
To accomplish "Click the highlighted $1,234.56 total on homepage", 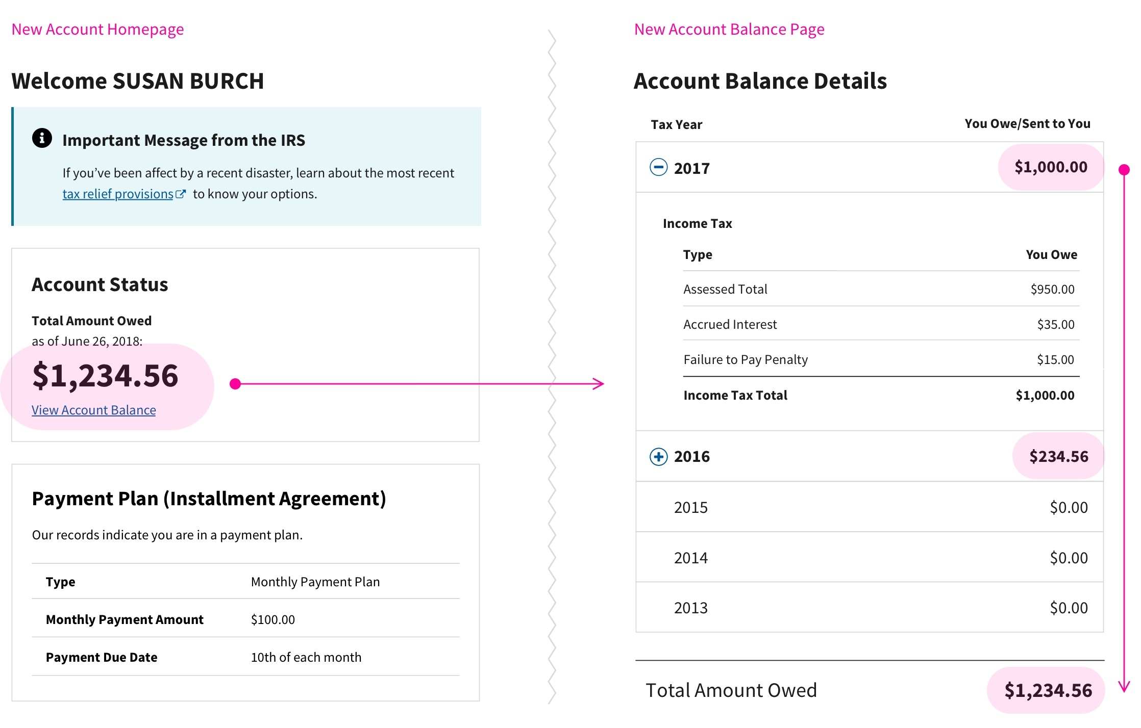I will click(105, 376).
